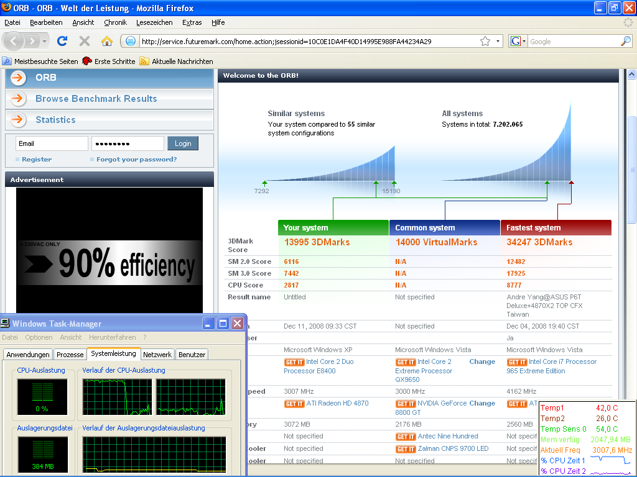Open the Extras menu
The image size is (637, 477).
(192, 22)
